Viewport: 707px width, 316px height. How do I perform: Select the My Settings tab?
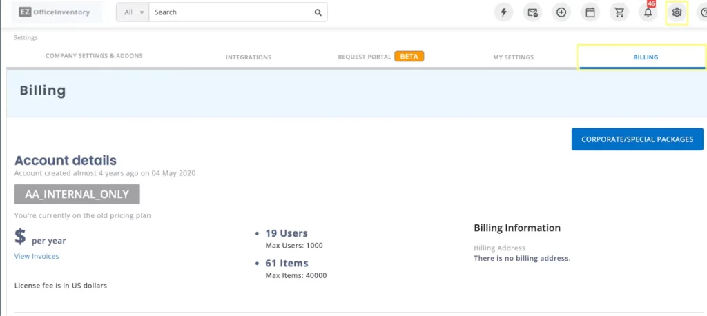coord(513,57)
